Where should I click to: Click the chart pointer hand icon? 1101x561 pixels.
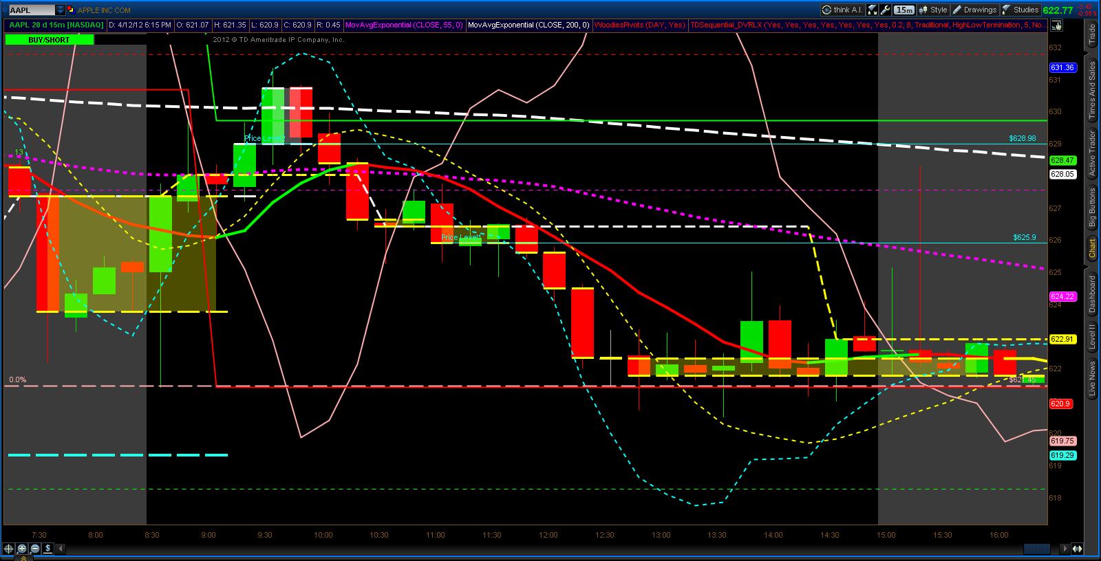pyautogui.click(x=1058, y=25)
